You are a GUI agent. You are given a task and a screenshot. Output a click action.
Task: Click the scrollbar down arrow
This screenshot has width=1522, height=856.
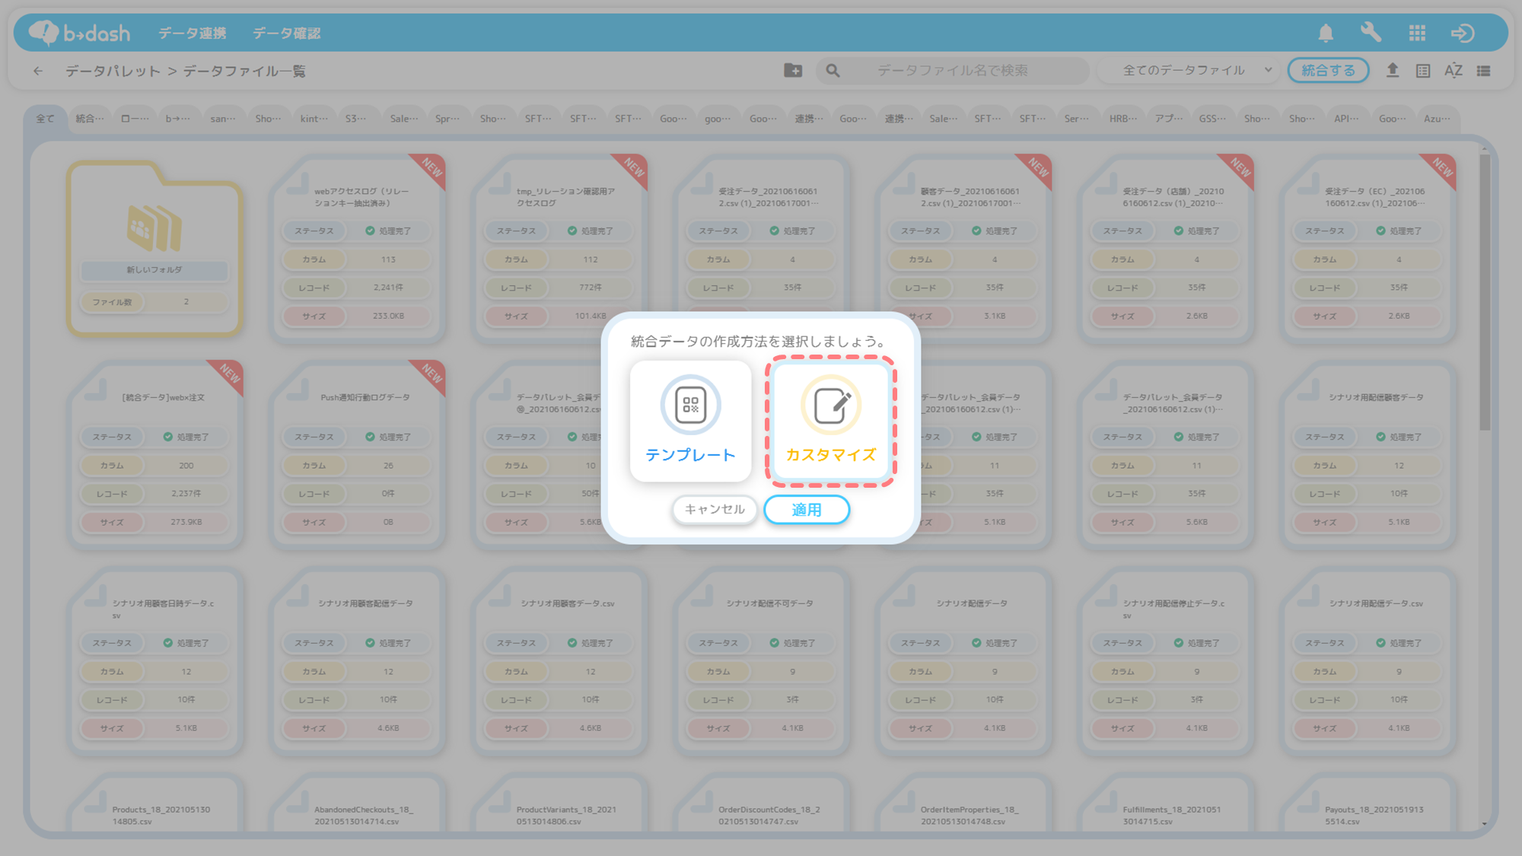coord(1485,823)
